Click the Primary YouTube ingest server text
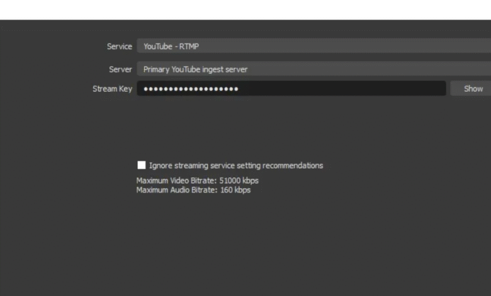 (x=195, y=69)
